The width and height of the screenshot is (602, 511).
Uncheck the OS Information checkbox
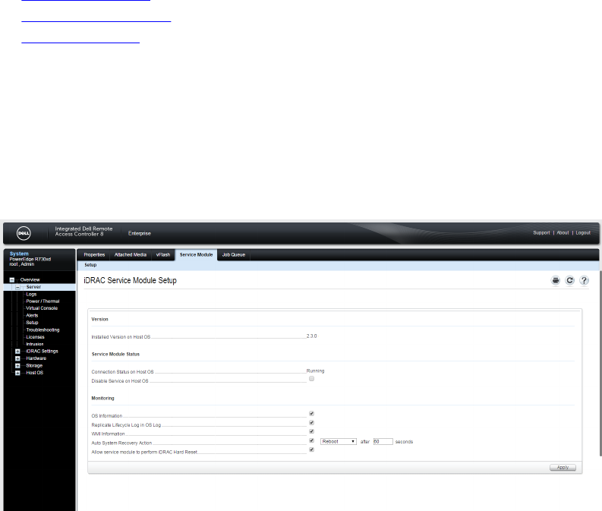[x=312, y=414]
